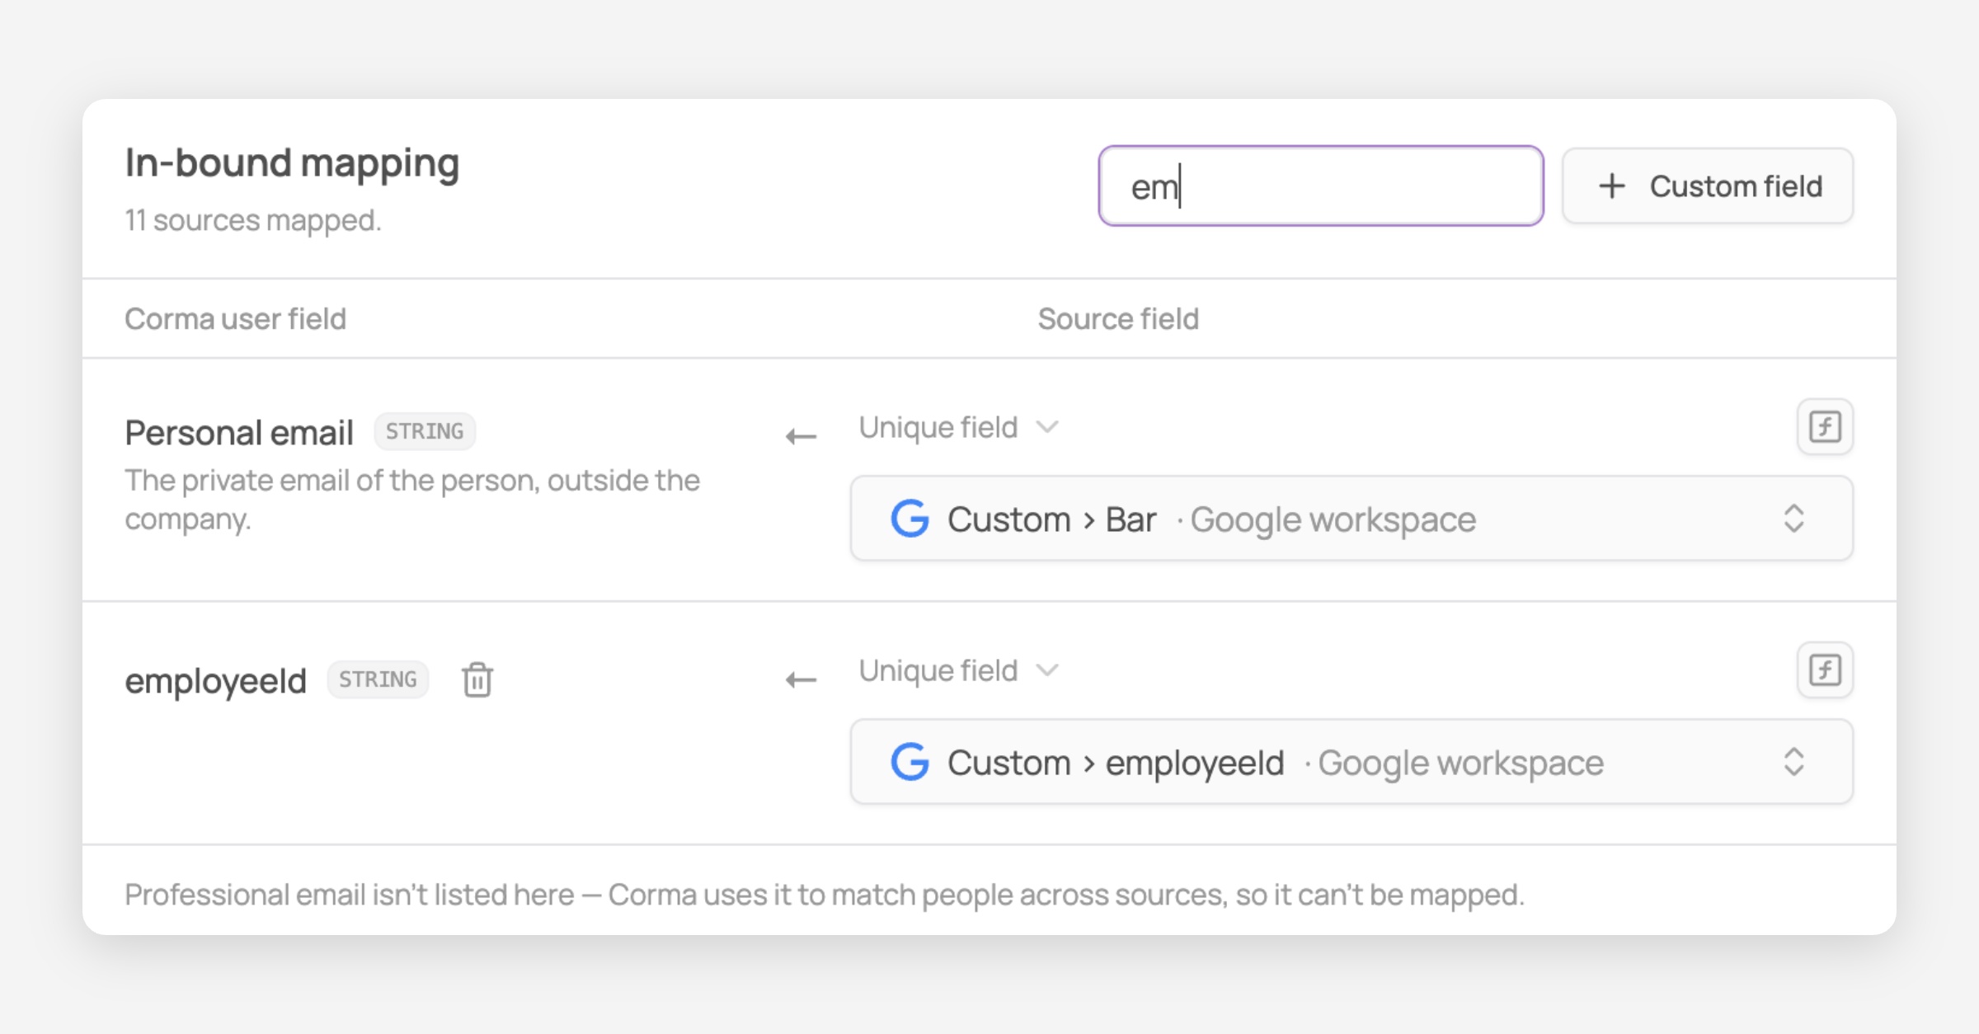This screenshot has height=1034, width=1979.
Task: Delete the employeeId custom field
Action: 477,679
